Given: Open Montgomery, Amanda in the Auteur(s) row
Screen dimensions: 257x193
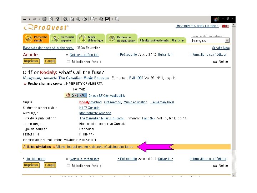Looking at the screenshot, I should 95,113.
